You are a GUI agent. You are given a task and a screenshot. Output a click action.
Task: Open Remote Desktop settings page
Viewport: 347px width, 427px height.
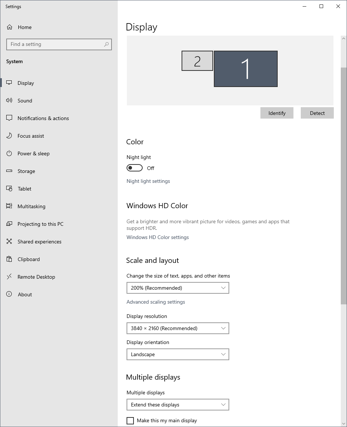click(59, 277)
